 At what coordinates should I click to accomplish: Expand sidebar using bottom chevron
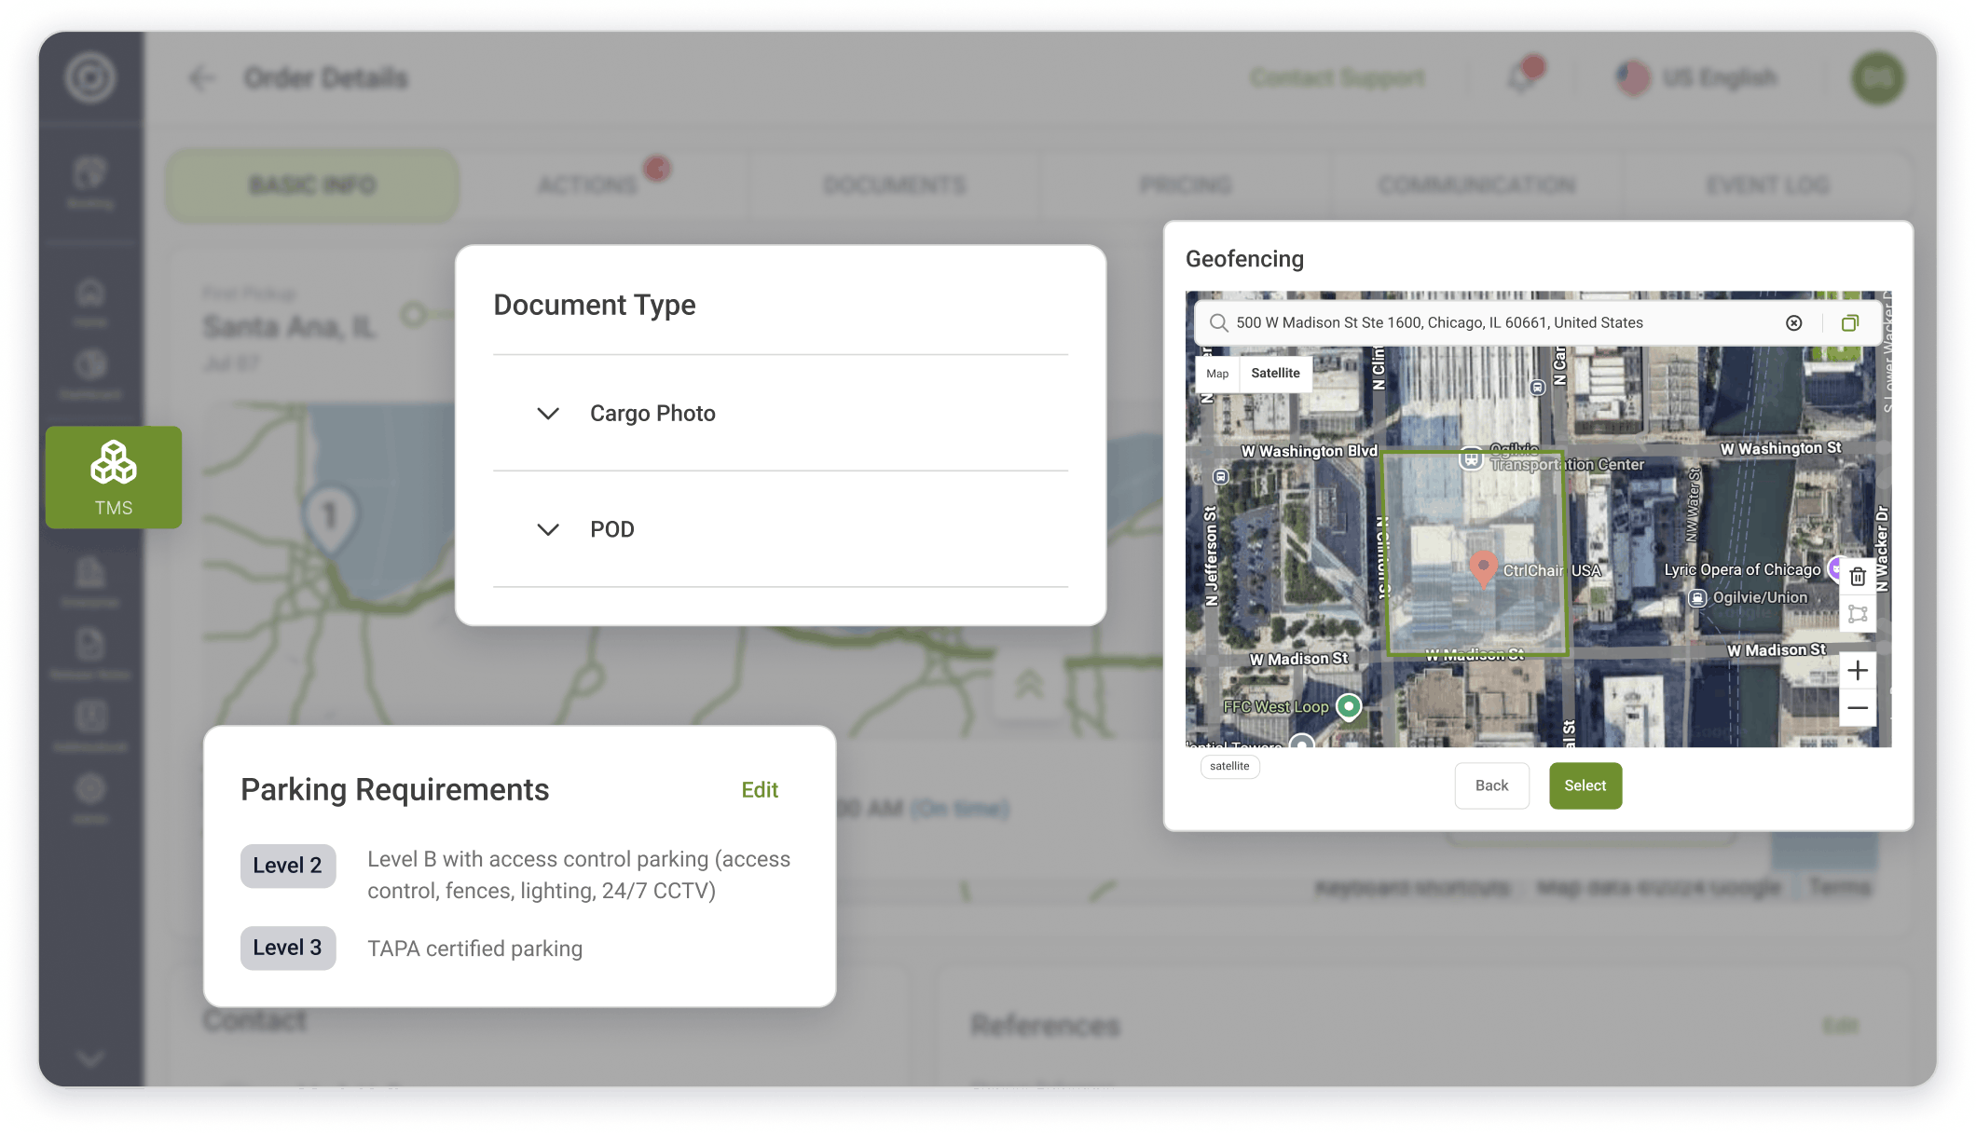pyautogui.click(x=90, y=1058)
